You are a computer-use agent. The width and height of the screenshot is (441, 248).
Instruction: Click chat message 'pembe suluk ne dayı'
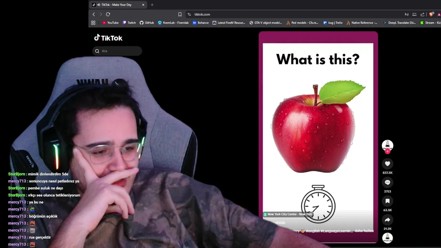[x=45, y=188]
